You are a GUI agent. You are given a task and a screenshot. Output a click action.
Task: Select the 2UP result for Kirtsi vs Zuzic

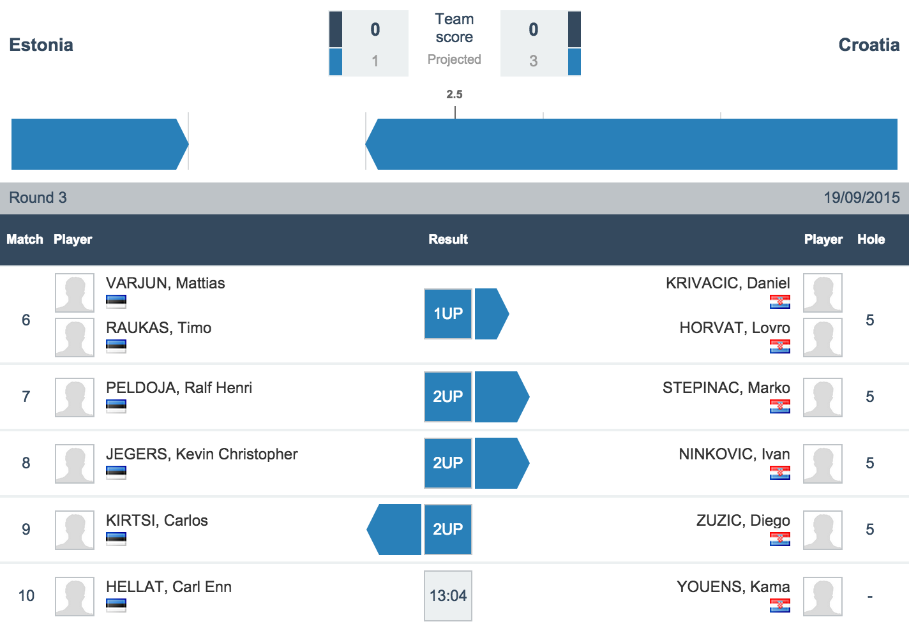coord(448,530)
